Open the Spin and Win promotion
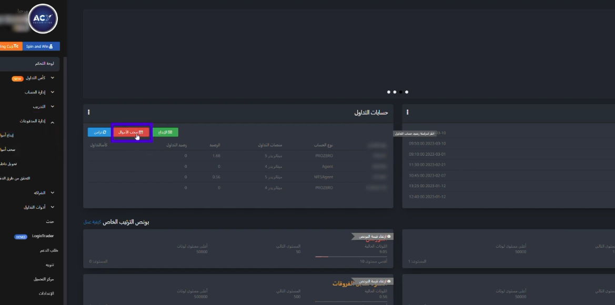 (x=40, y=46)
